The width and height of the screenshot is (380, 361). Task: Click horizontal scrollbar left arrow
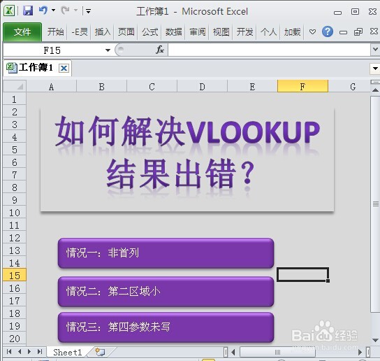tap(233, 352)
